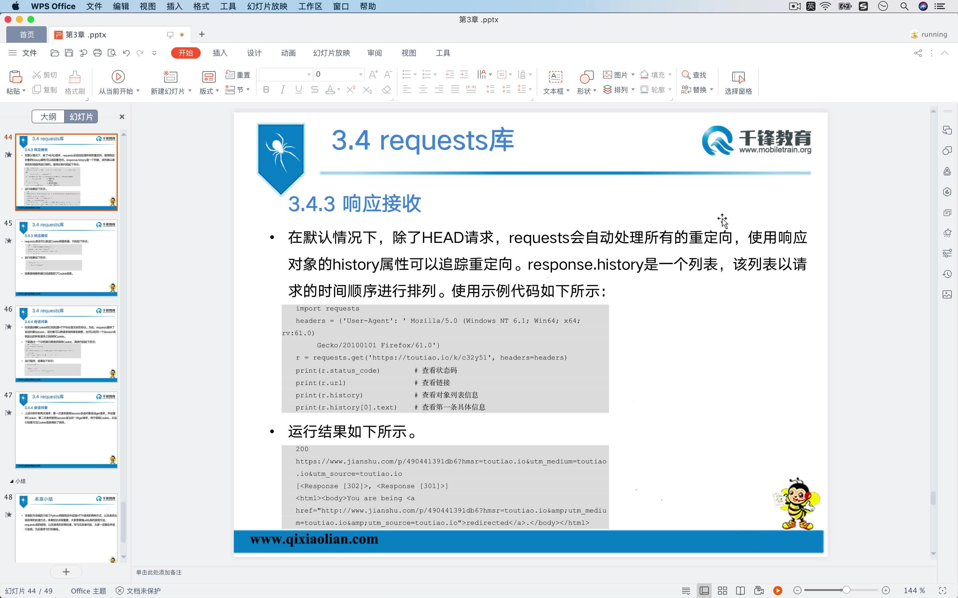
Task: Zoom in with plus button
Action: pos(886,591)
